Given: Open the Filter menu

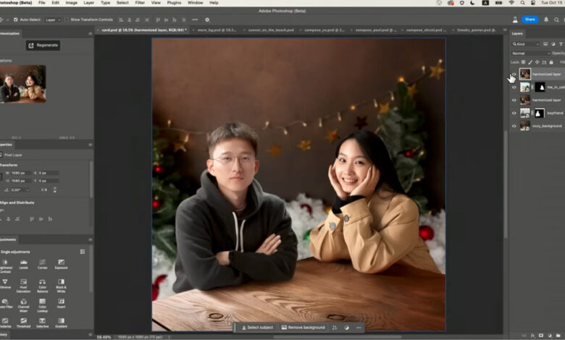Looking at the screenshot, I should click(140, 3).
